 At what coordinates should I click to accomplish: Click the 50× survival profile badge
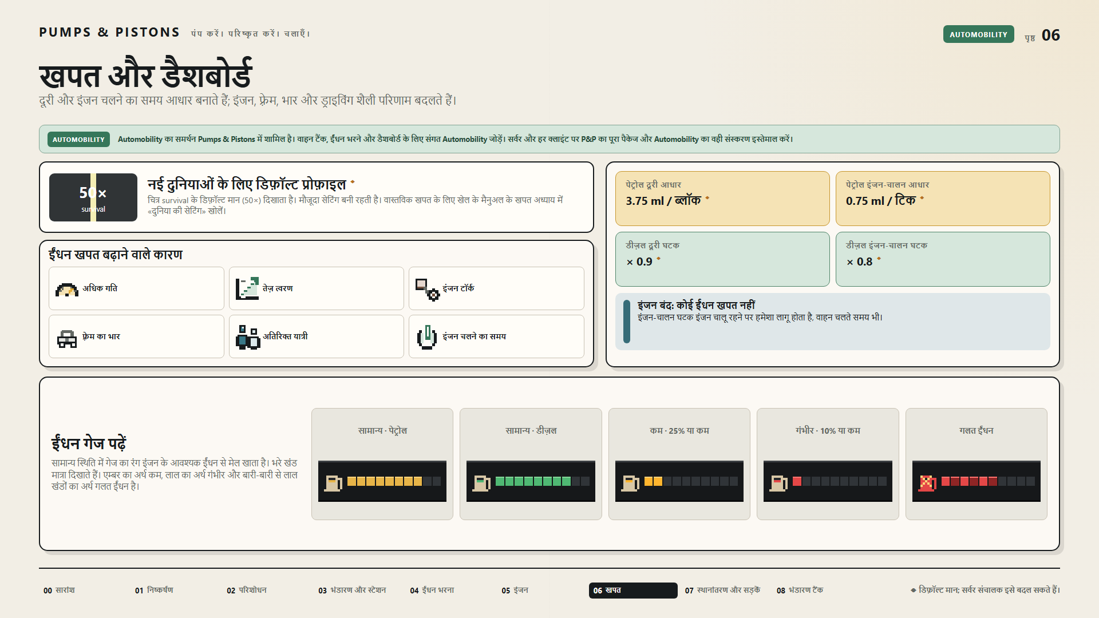[x=93, y=197]
